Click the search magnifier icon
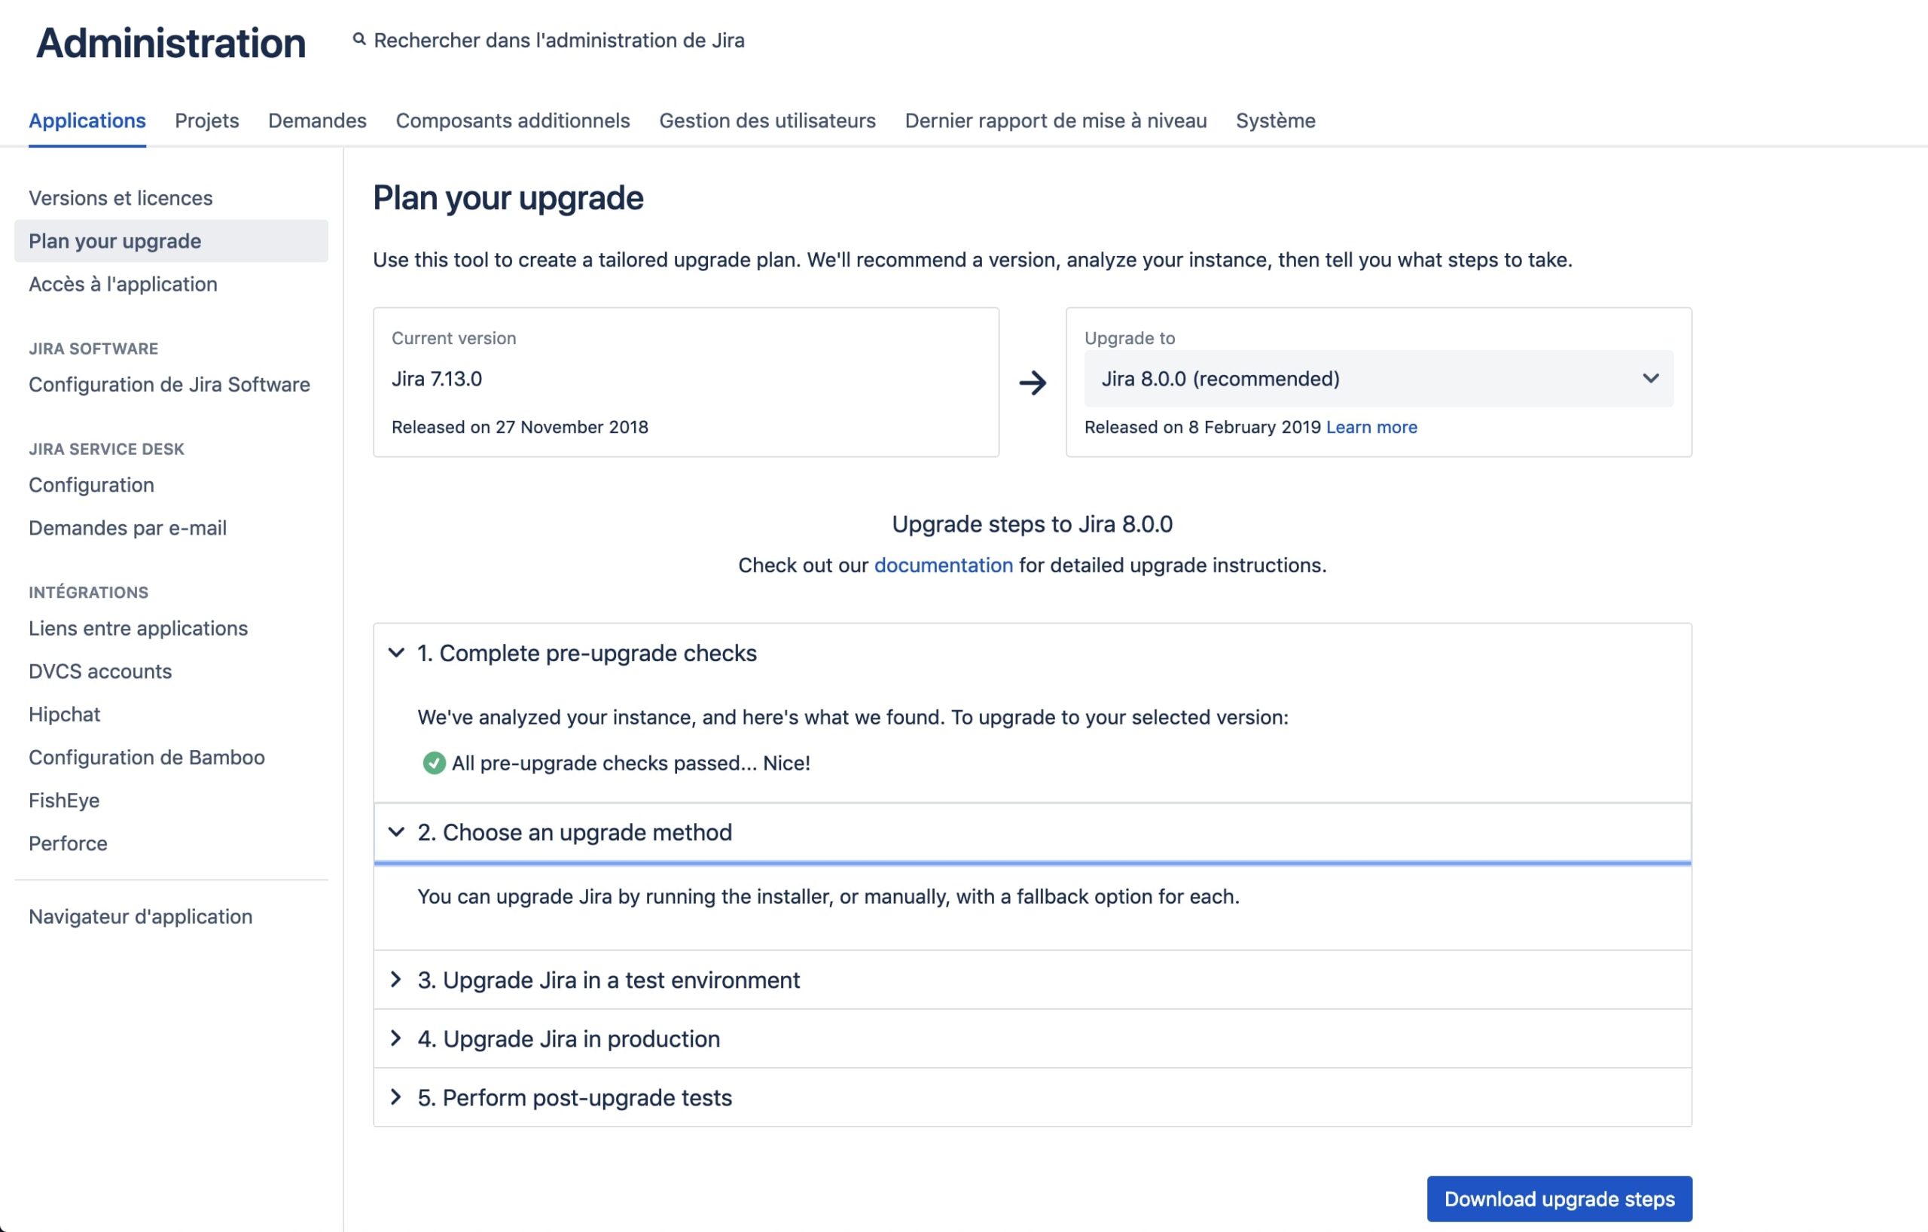The width and height of the screenshot is (1928, 1232). [x=359, y=39]
